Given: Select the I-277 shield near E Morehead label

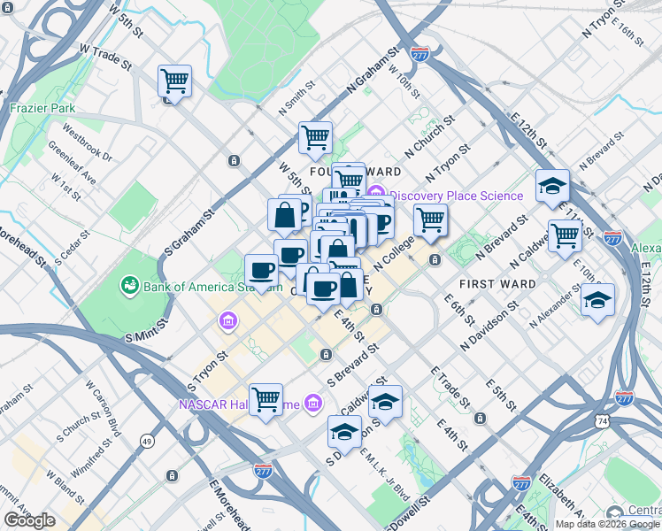Looking at the screenshot, I should (x=263, y=471).
